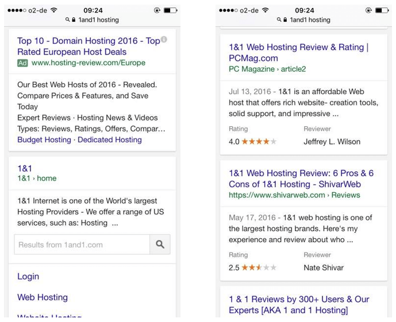Open 1 & 1 Reviews by 300+ Users result

click(x=299, y=305)
